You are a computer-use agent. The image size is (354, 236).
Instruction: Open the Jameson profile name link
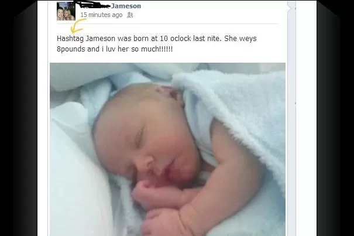(x=126, y=6)
